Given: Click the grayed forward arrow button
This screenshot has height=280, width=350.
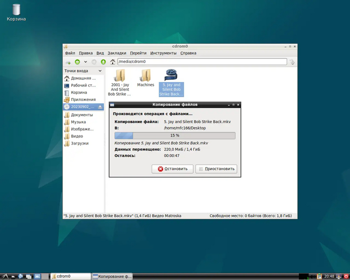Looking at the screenshot, I should coord(94,62).
